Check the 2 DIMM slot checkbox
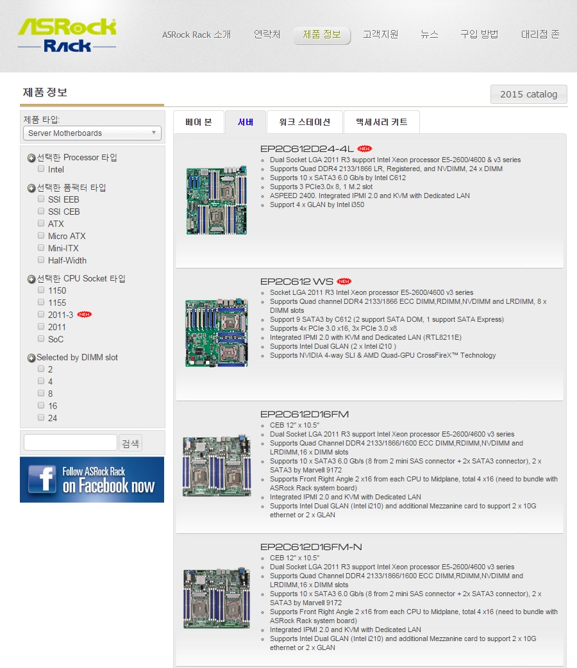The height and width of the screenshot is (668, 577). pyautogui.click(x=41, y=369)
